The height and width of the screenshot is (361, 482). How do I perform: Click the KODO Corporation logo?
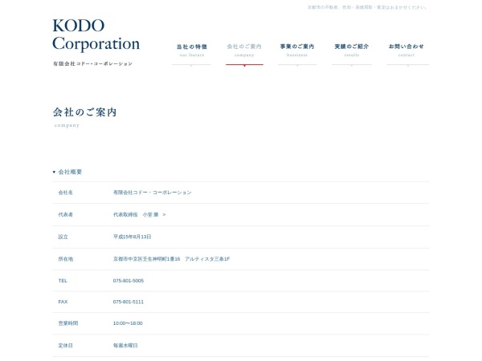coord(96,36)
